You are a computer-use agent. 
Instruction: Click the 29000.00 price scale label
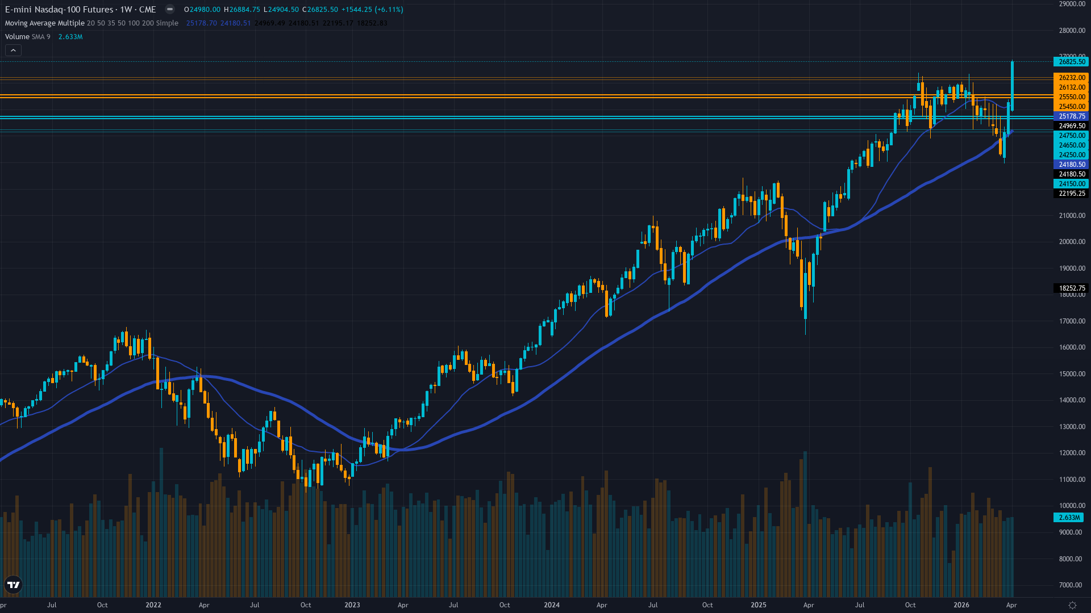coord(1072,4)
